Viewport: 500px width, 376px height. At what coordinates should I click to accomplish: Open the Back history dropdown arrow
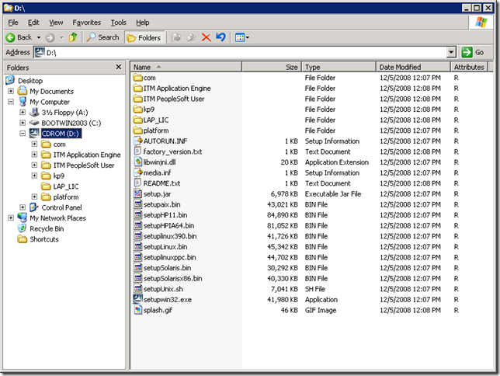click(39, 37)
